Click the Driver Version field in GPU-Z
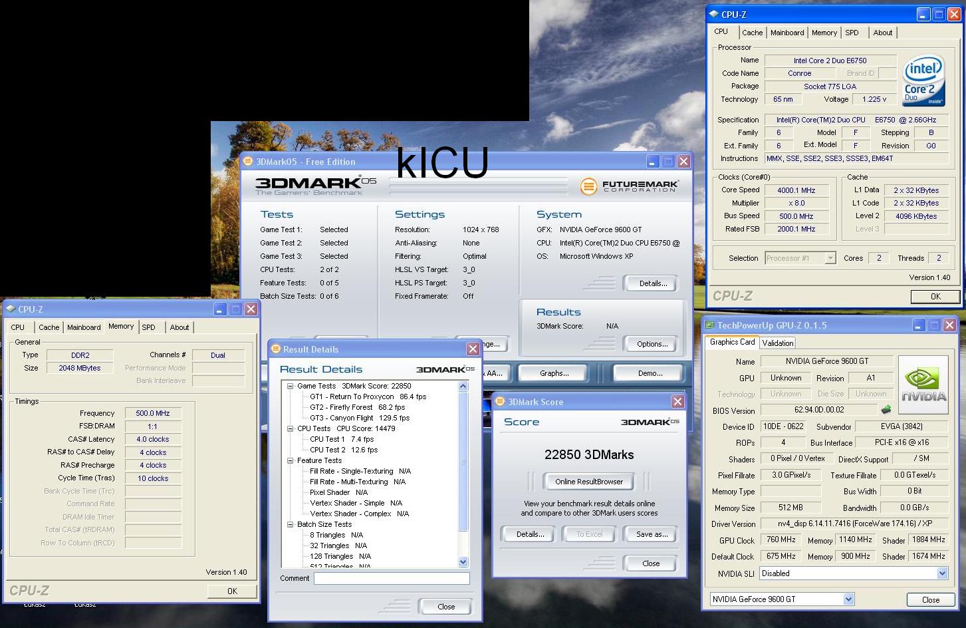Viewport: 966px width, 628px height. (x=854, y=524)
